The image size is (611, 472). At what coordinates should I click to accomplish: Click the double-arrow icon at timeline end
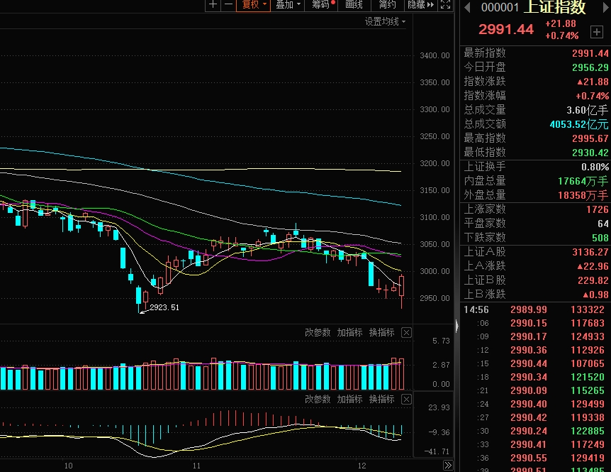[x=448, y=466]
